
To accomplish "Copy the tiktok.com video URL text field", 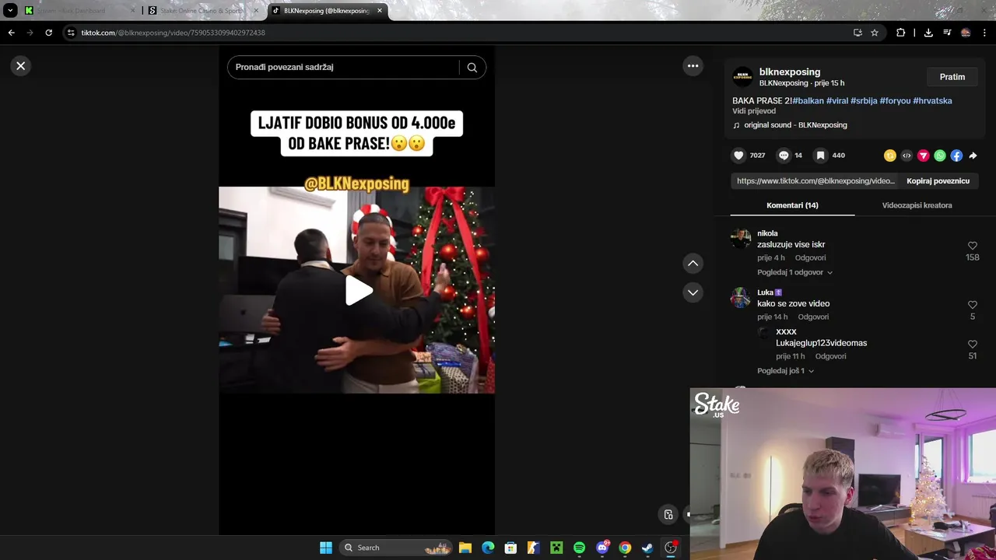I will 815,180.
